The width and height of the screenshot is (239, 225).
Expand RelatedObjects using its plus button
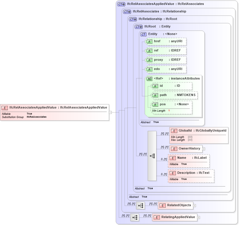click(194, 205)
